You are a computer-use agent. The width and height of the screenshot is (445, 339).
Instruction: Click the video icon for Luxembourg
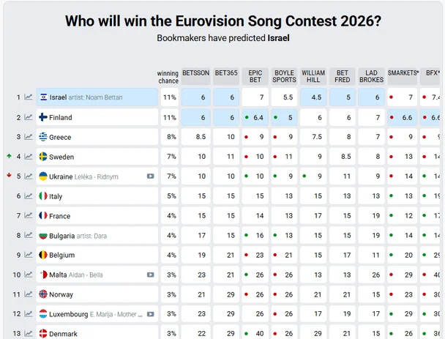tap(150, 314)
